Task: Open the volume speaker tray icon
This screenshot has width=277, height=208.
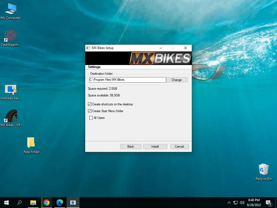Action: pos(242,203)
